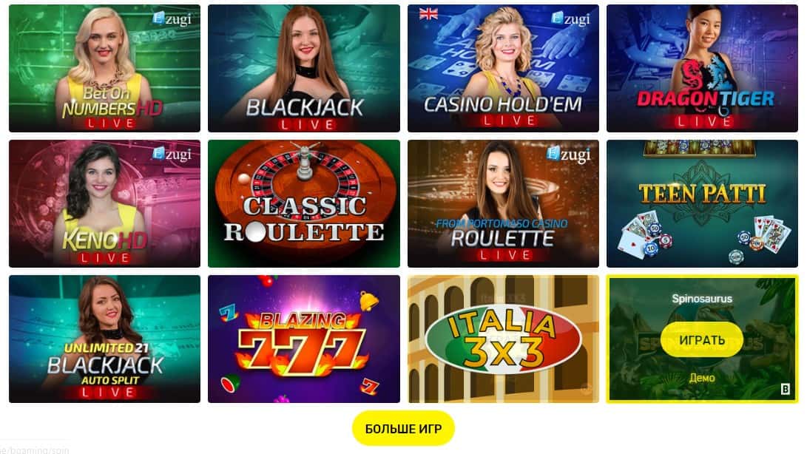807x454 pixels.
Task: Click the UK flag icon on Casino Hold'em
Action: point(428,14)
